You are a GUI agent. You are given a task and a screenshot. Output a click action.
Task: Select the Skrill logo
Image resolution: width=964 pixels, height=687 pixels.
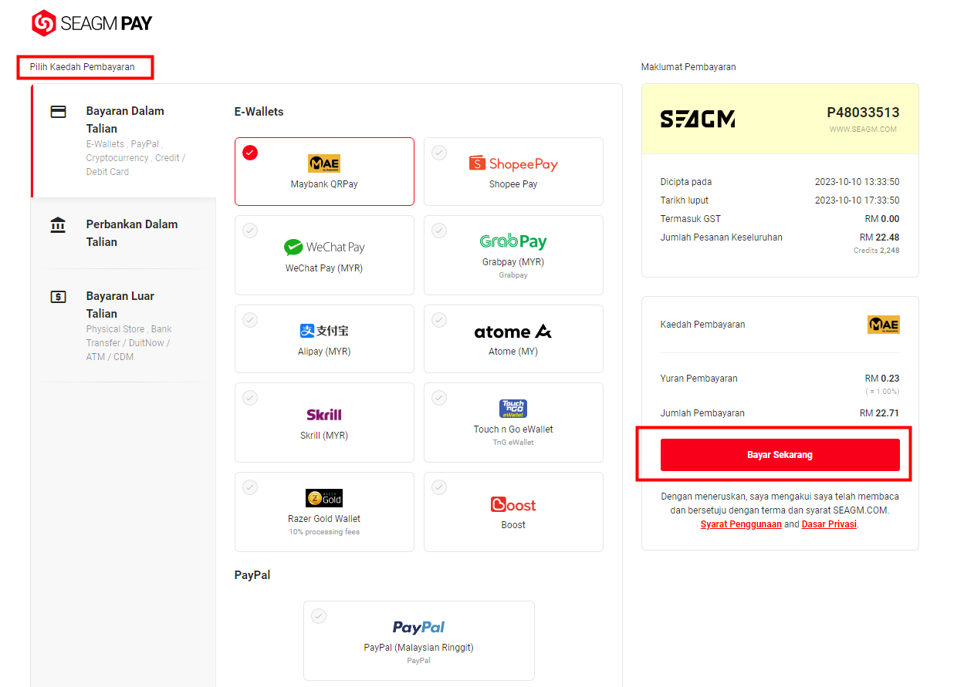(324, 414)
